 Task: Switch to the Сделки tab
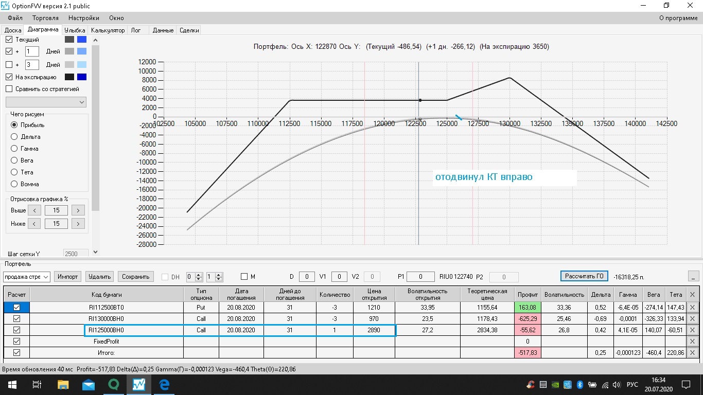pyautogui.click(x=189, y=30)
